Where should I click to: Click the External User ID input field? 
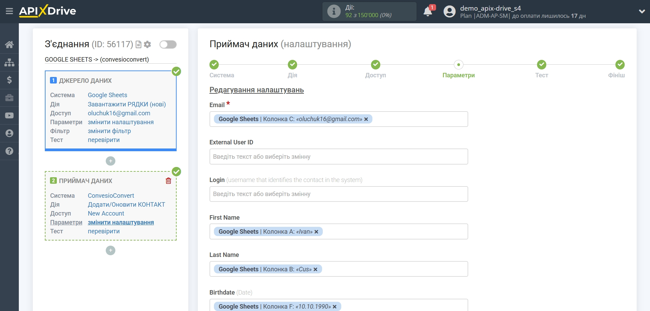tap(339, 157)
